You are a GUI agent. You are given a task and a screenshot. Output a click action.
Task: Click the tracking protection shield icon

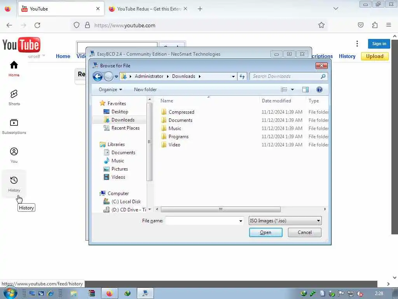(77, 25)
